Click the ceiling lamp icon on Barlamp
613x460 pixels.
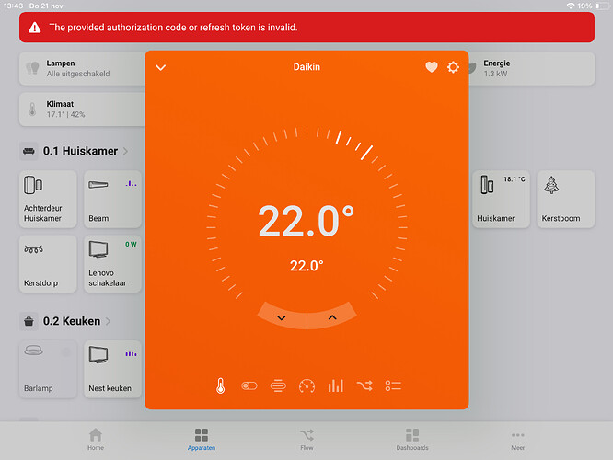pyautogui.click(x=34, y=351)
